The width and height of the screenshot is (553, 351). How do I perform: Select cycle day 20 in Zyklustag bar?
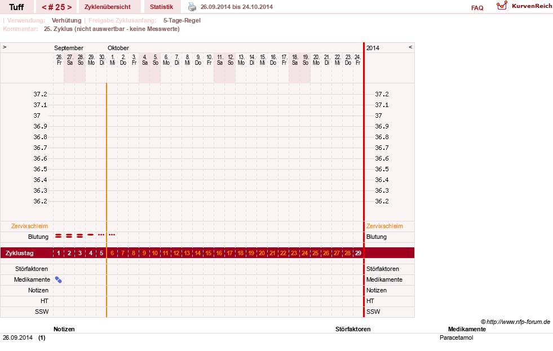tap(262, 253)
